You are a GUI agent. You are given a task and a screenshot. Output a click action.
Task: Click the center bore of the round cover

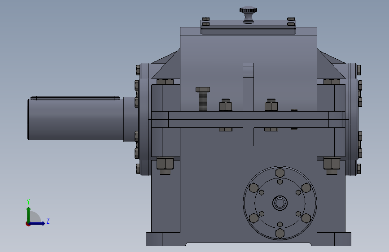(280, 203)
